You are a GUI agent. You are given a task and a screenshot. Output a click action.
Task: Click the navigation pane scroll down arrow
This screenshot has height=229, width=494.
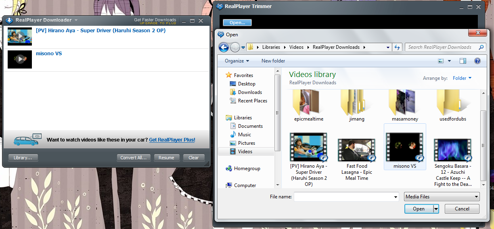[277, 185]
